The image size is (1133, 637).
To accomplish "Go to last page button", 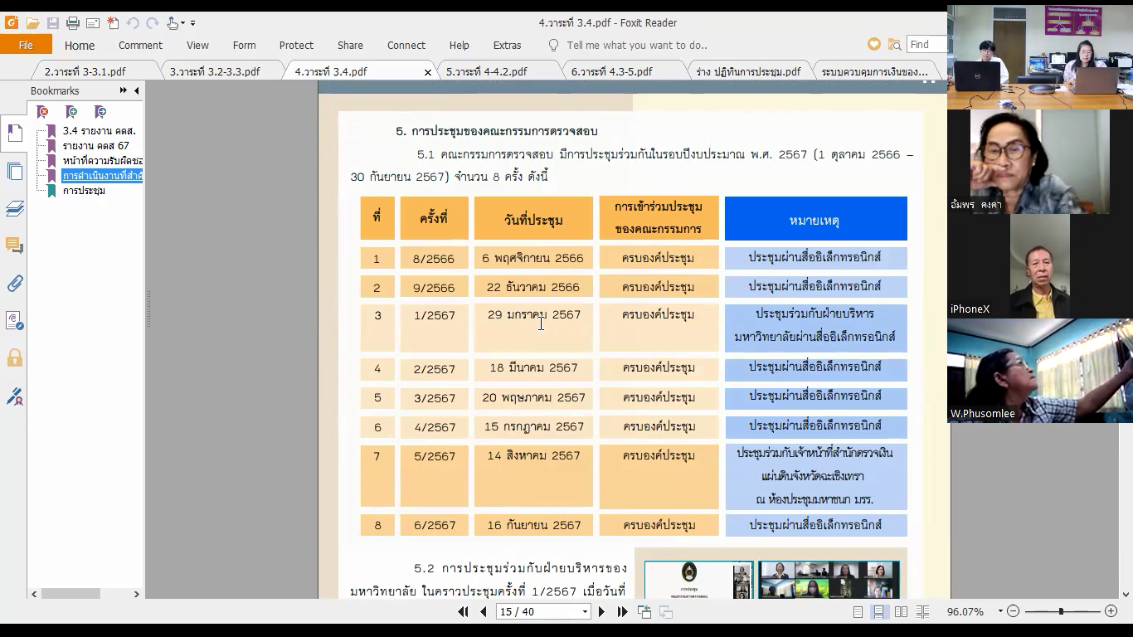I will pyautogui.click(x=622, y=611).
